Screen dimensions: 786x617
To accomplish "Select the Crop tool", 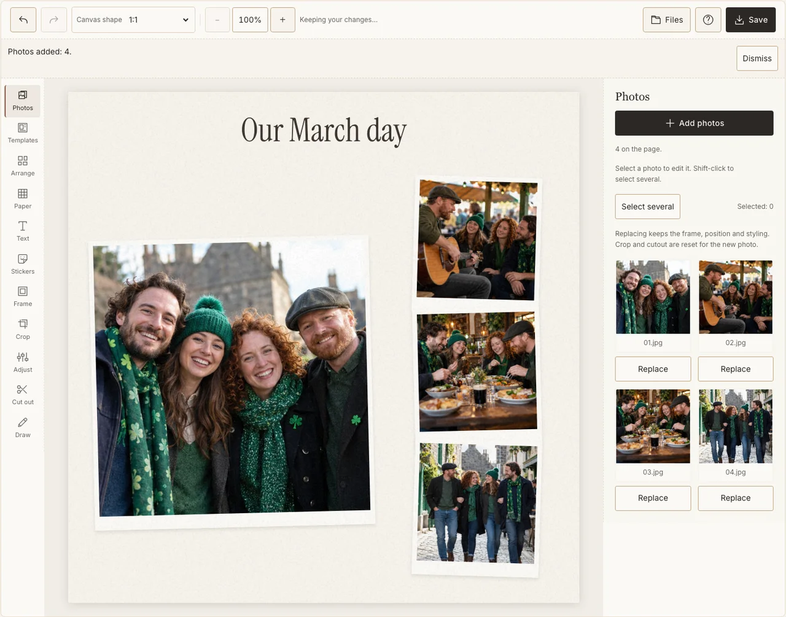I will pyautogui.click(x=23, y=330).
